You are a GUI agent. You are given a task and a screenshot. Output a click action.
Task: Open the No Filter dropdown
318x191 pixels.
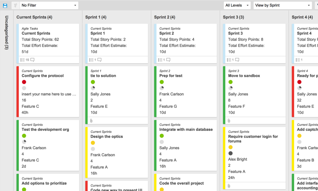tap(49, 6)
